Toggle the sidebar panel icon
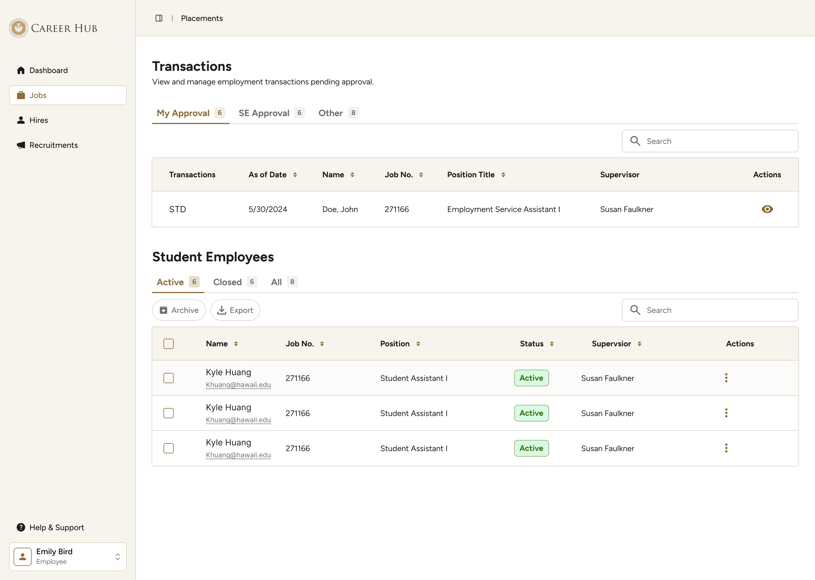 pyautogui.click(x=159, y=18)
